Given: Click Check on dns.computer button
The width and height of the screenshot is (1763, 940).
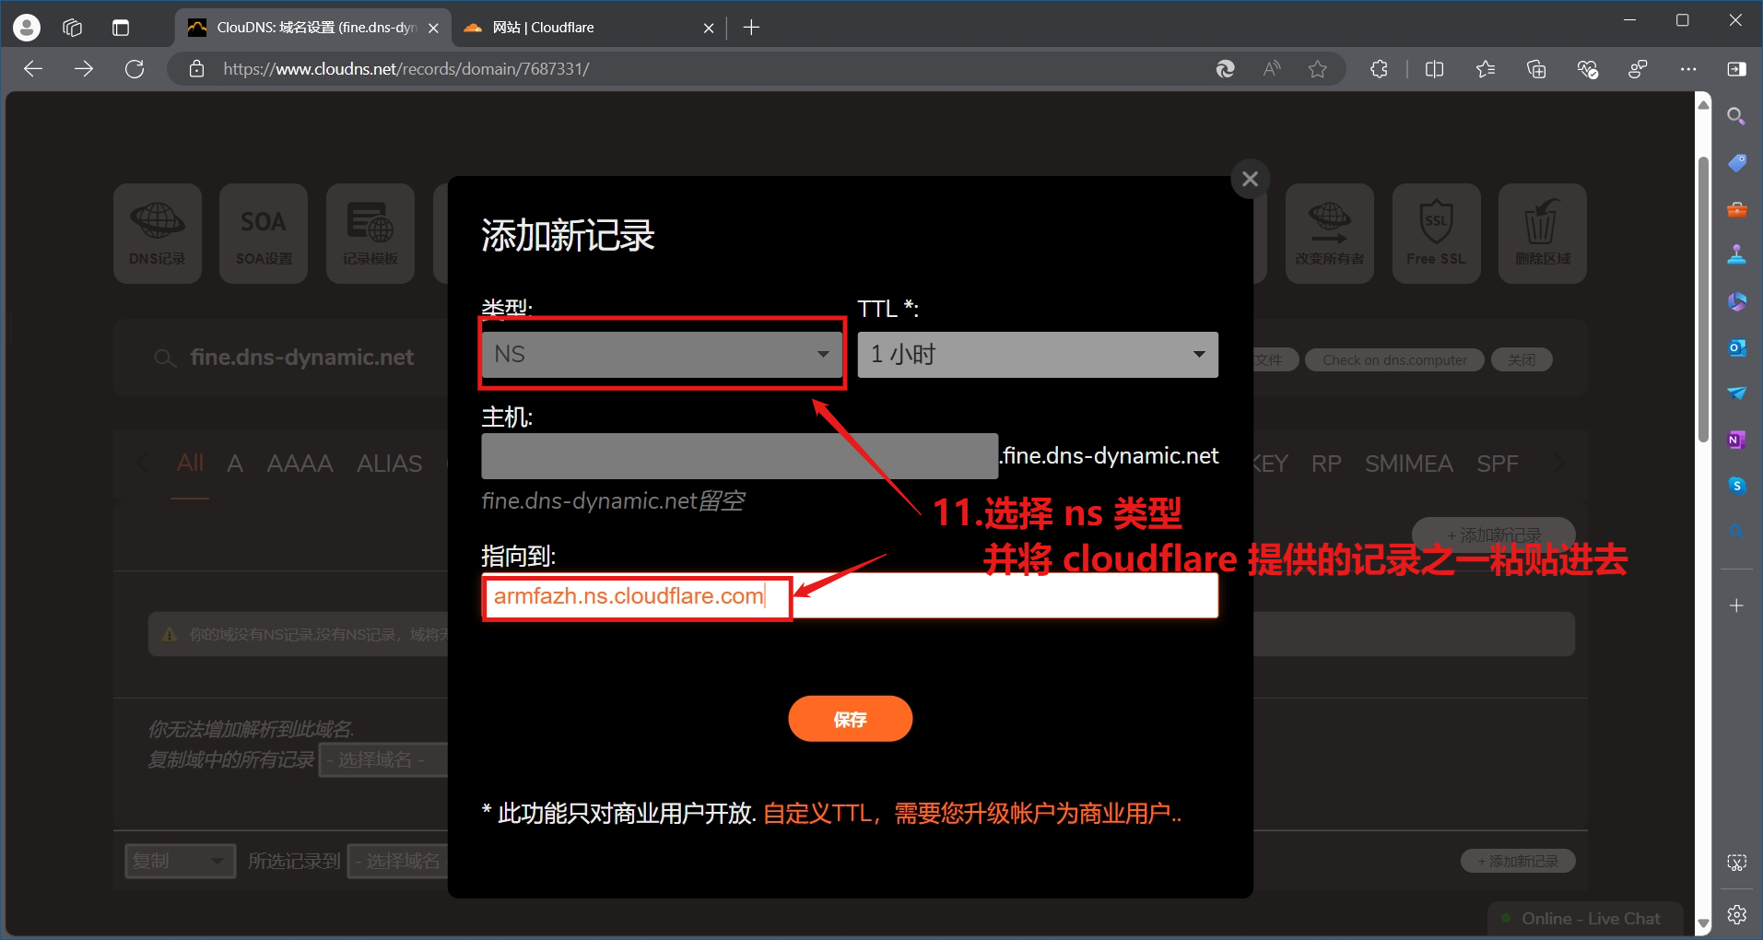Looking at the screenshot, I should pyautogui.click(x=1394, y=360).
